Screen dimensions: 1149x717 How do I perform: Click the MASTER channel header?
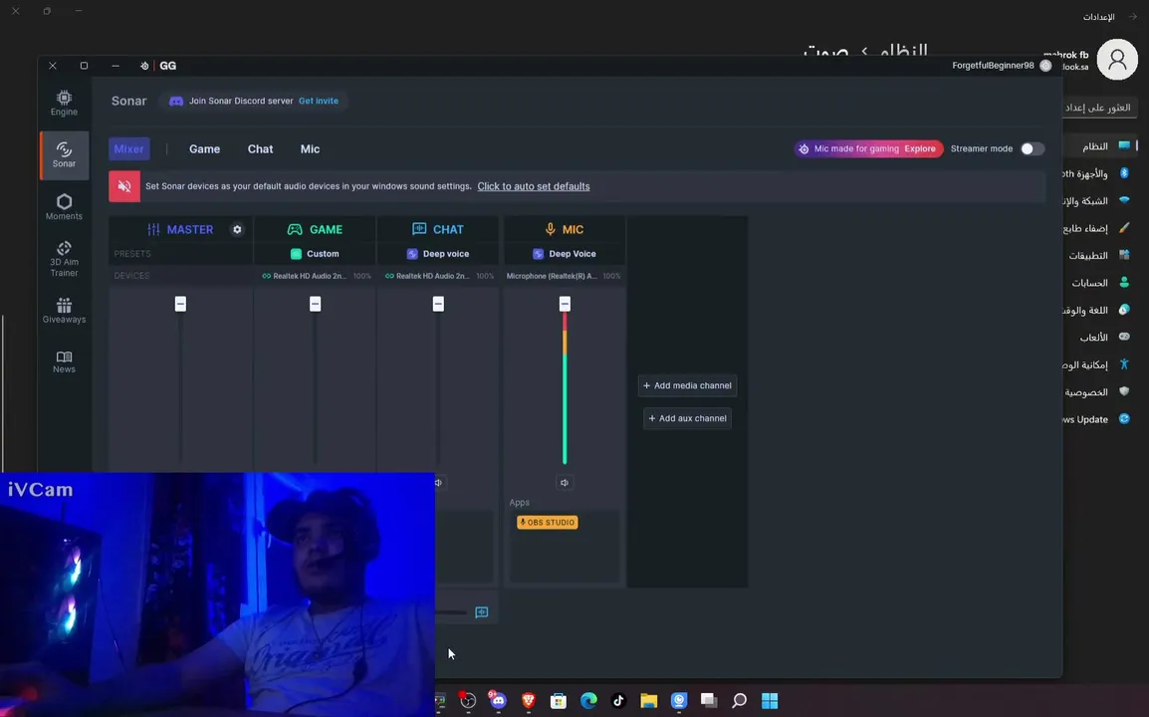point(180,229)
